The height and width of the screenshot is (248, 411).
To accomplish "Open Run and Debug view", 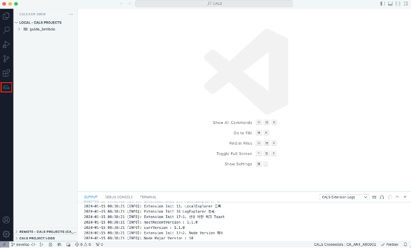I will [7, 44].
